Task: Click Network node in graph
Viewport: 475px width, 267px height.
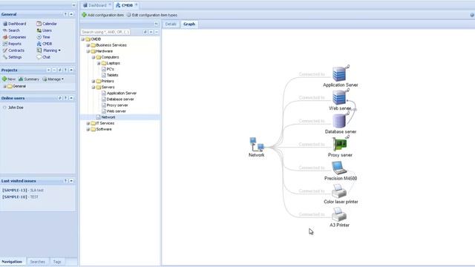Action: [257, 147]
